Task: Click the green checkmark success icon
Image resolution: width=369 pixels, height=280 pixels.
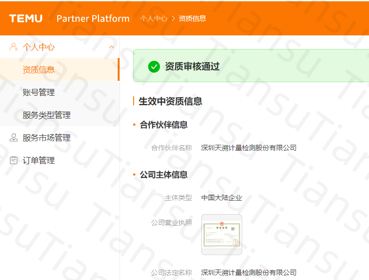Action: pyautogui.click(x=154, y=67)
